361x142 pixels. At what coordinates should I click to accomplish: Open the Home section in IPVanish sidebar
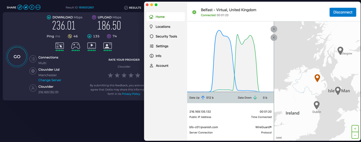166,17
